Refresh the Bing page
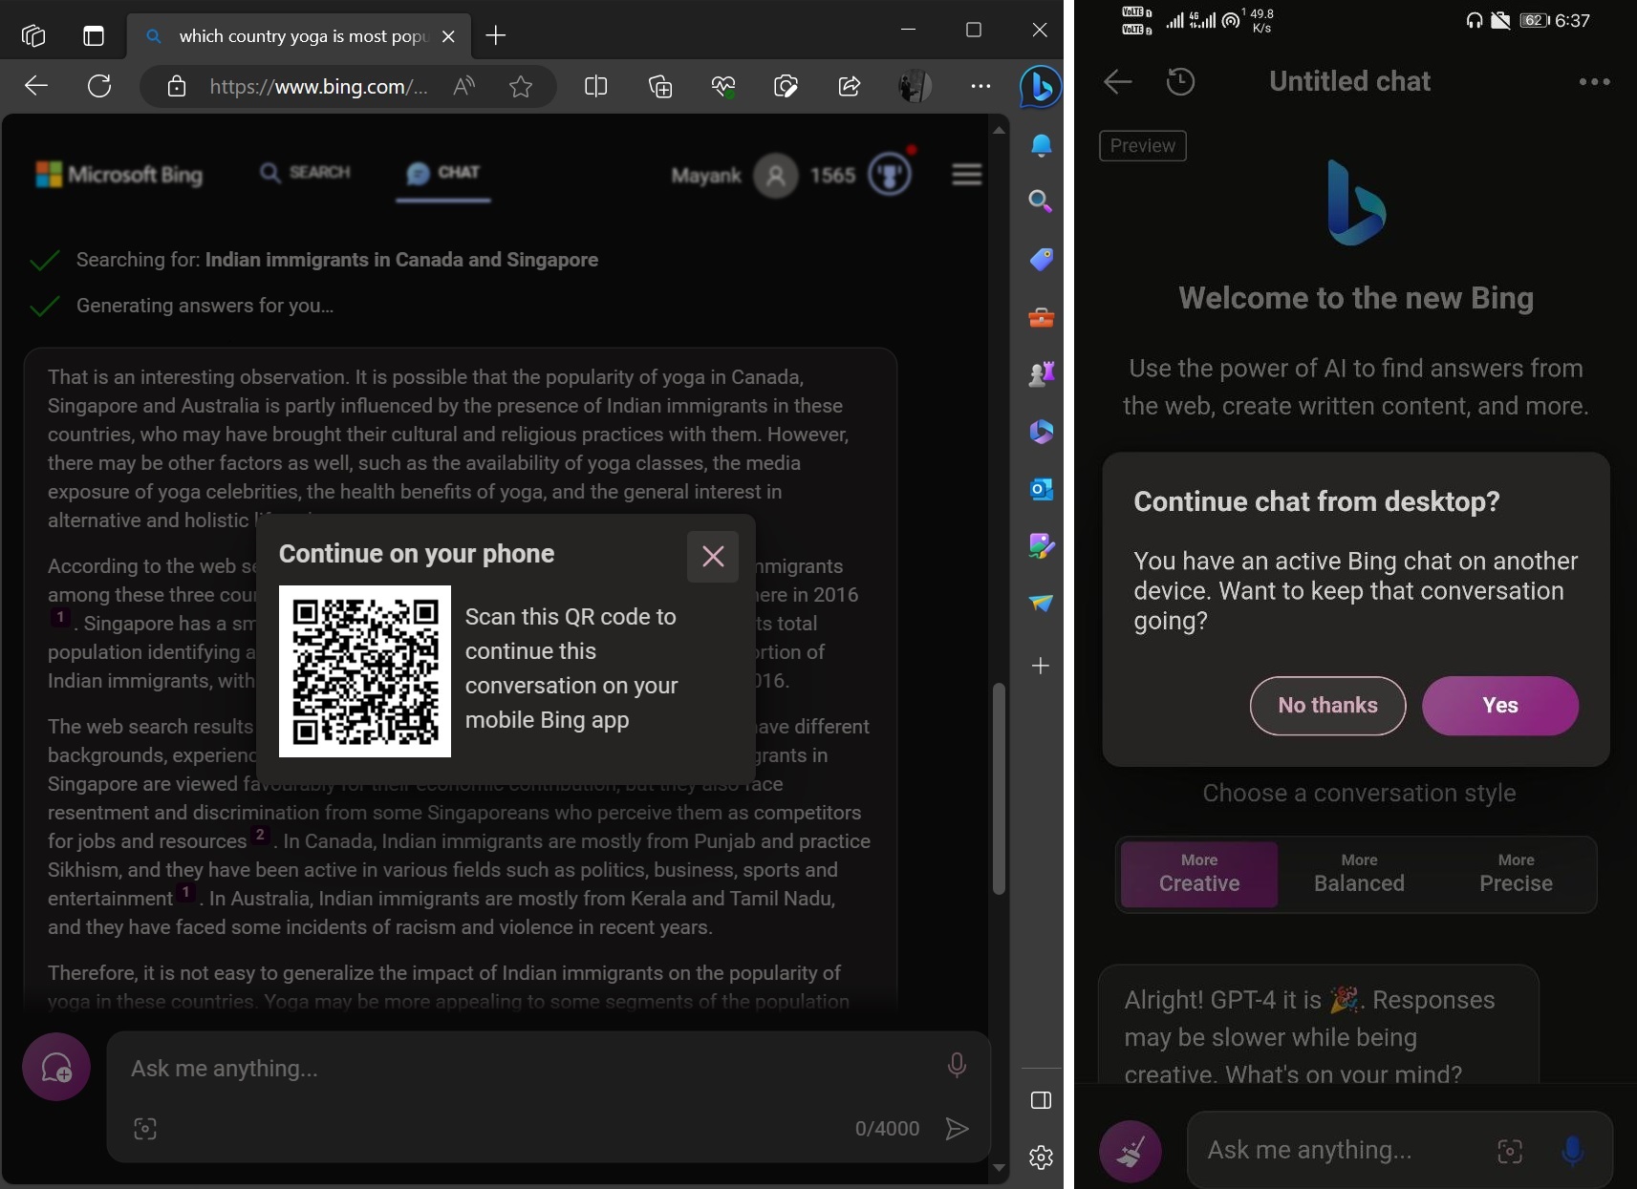This screenshot has height=1189, width=1637. click(99, 86)
